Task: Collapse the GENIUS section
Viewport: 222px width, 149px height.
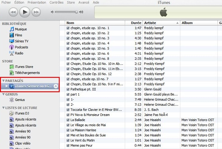Action: tap(3, 94)
